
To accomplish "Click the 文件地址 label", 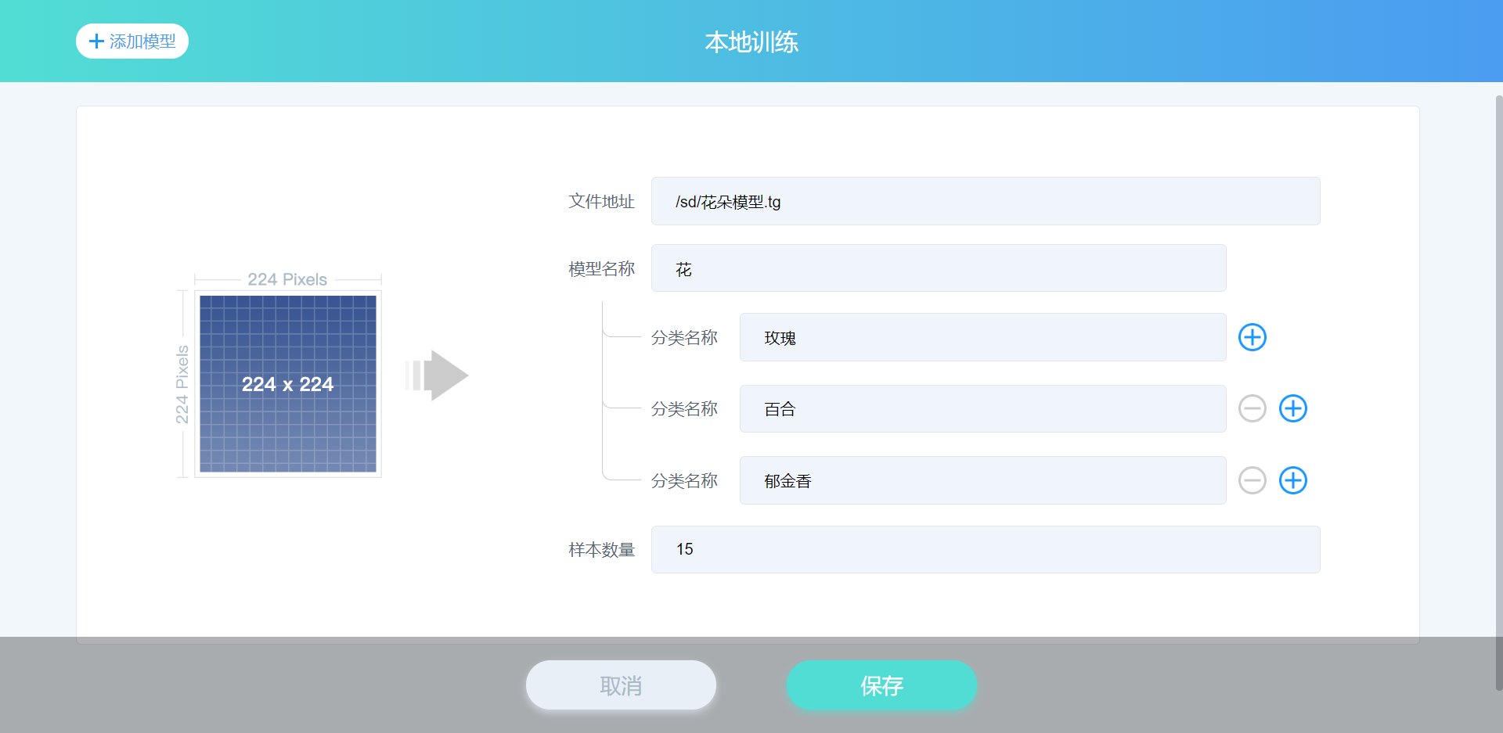I will click(x=601, y=201).
